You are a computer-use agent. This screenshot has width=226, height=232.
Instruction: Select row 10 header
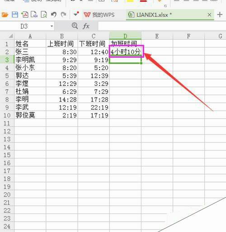tap(7, 116)
